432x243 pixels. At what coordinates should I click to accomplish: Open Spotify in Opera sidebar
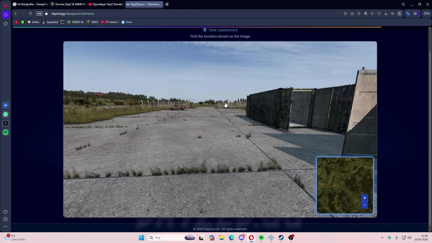(5, 132)
